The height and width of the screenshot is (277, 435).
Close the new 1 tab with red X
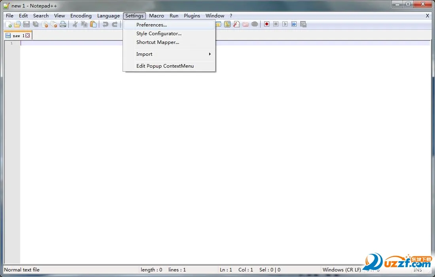tap(27, 36)
